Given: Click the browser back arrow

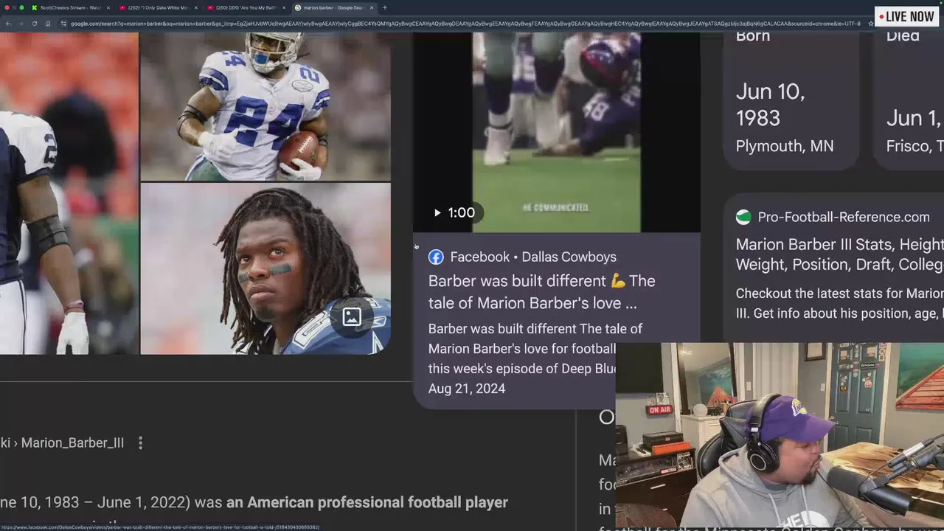Looking at the screenshot, I should 7,24.
